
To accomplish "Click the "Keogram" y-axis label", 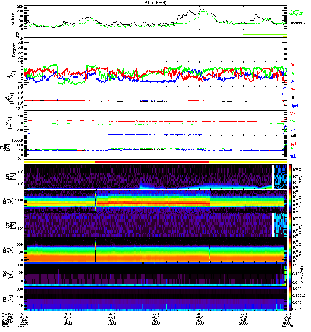I will [x=14, y=50].
